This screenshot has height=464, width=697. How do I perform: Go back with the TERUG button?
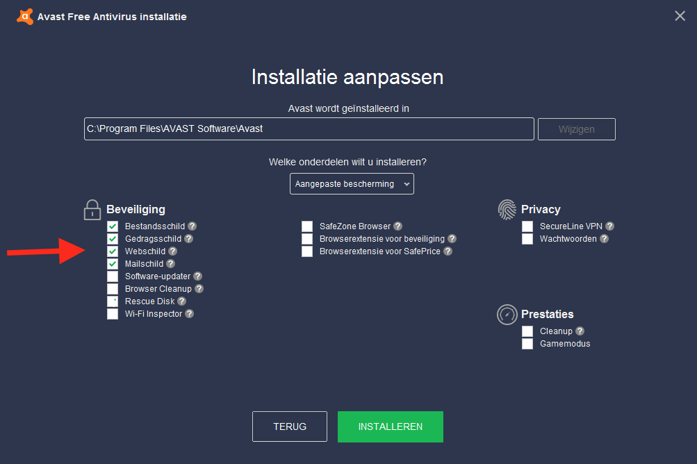pyautogui.click(x=289, y=426)
